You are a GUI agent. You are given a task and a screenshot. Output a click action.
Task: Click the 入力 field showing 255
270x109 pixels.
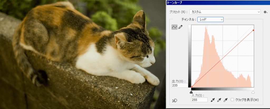[x=199, y=100]
